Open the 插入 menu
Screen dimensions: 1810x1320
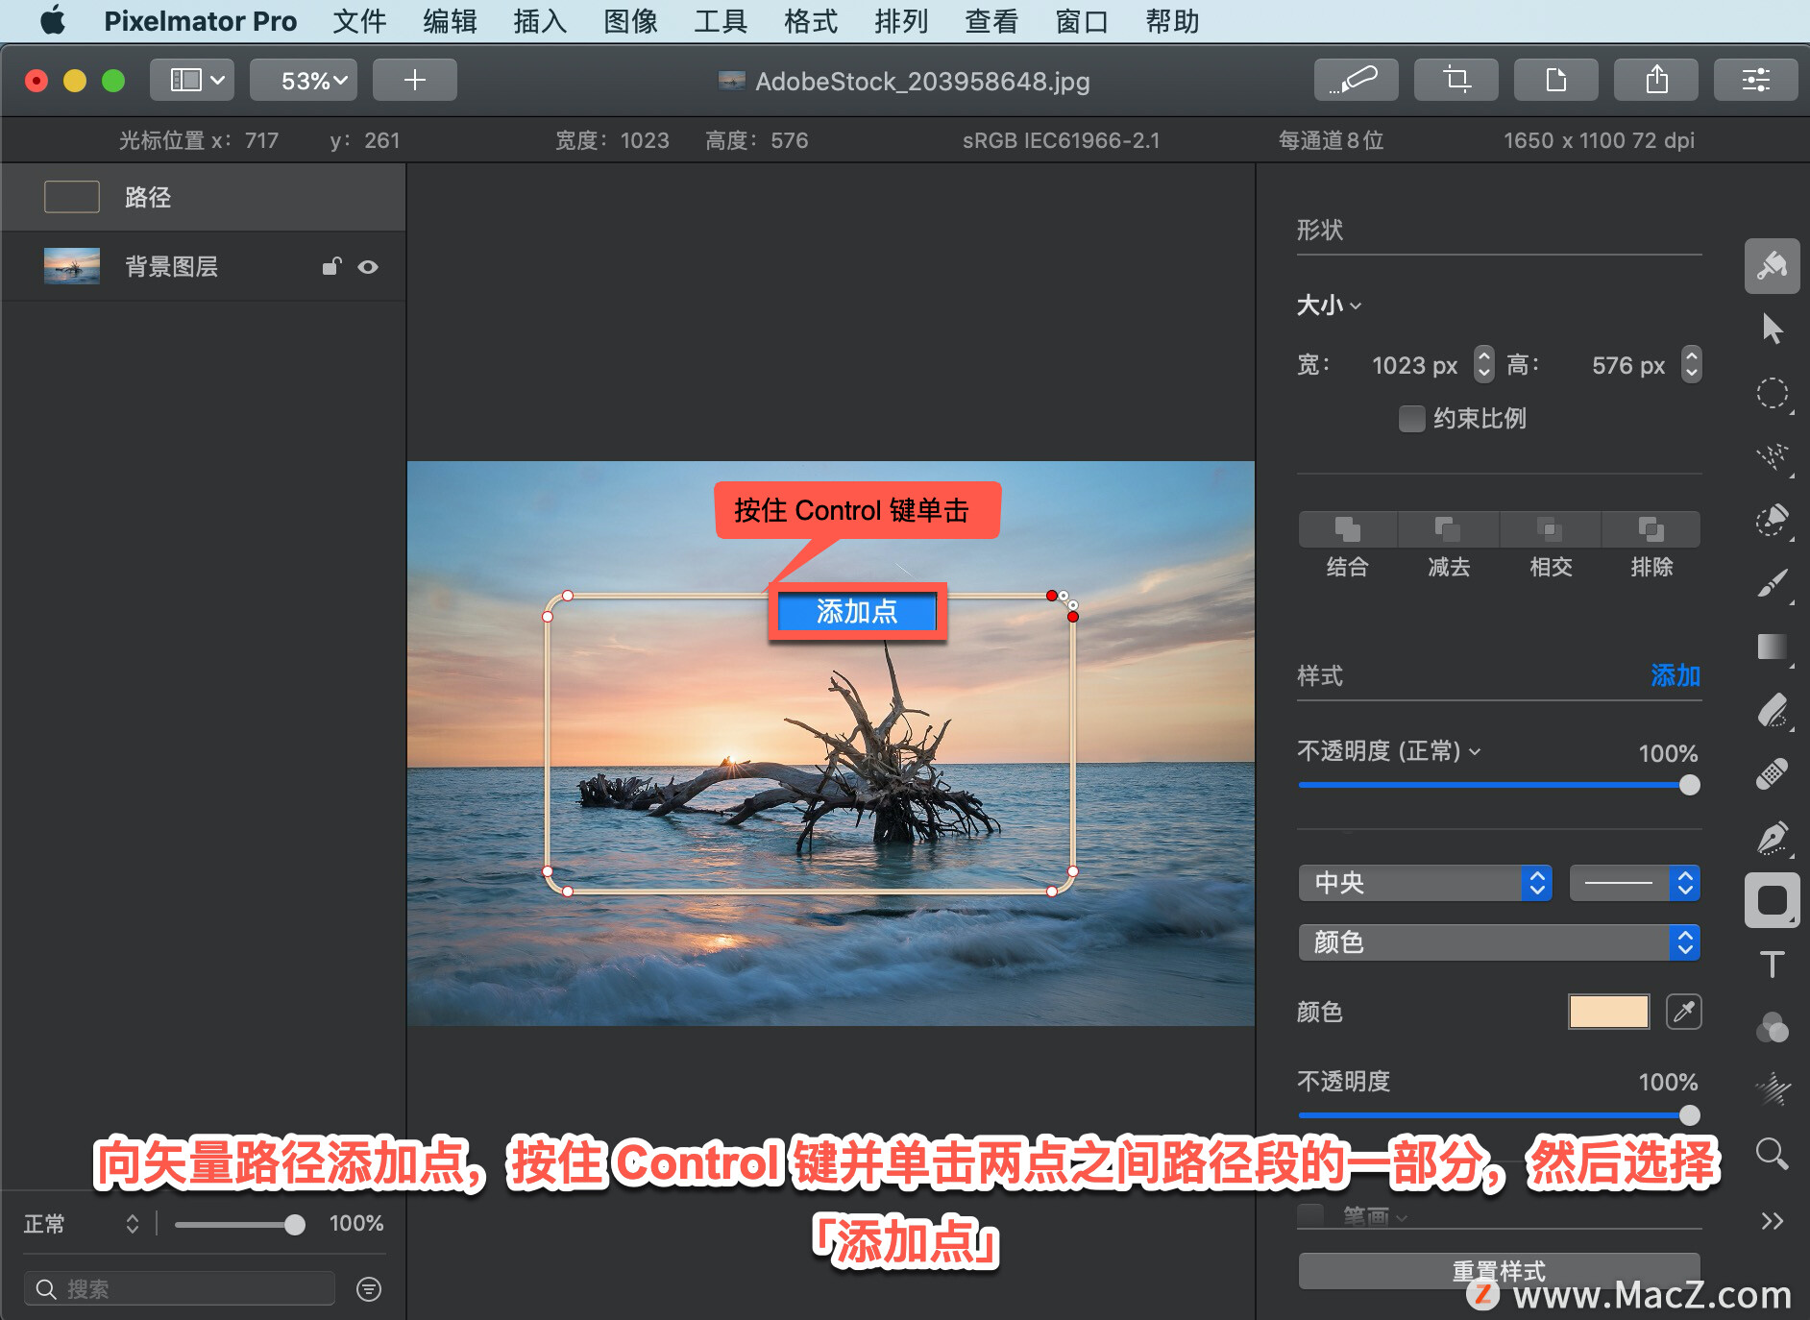[540, 21]
